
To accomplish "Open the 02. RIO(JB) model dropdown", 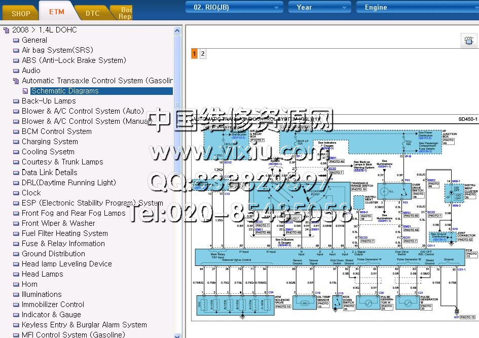I will point(234,7).
